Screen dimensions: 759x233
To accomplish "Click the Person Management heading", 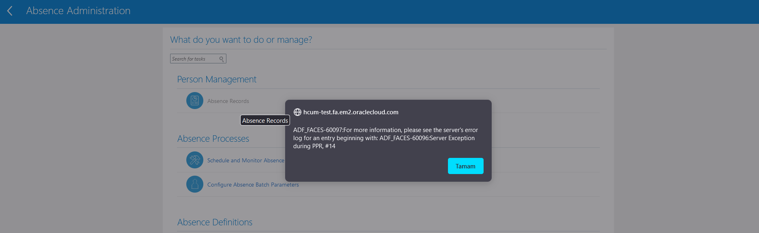I will [217, 79].
